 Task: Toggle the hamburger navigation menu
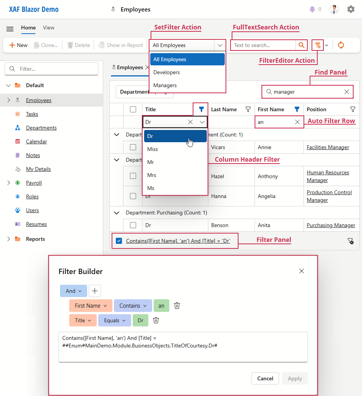tap(10, 29)
